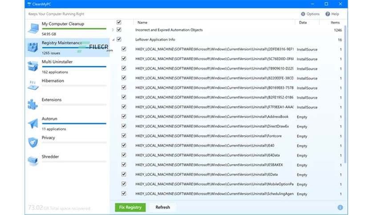
Task: Click the Multi Uninstaller box icon
Action: coord(33,66)
